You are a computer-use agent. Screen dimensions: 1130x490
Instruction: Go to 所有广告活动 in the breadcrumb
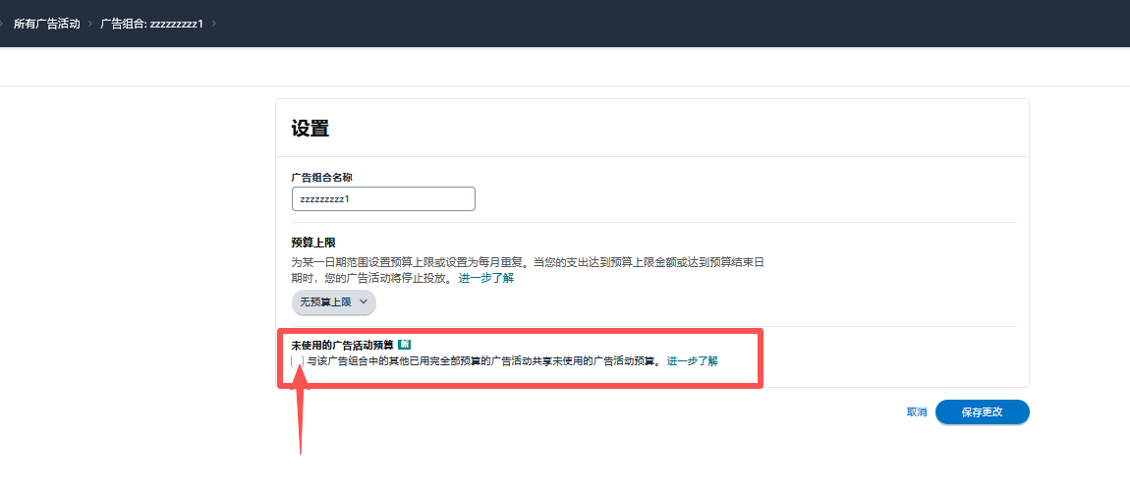tap(46, 23)
